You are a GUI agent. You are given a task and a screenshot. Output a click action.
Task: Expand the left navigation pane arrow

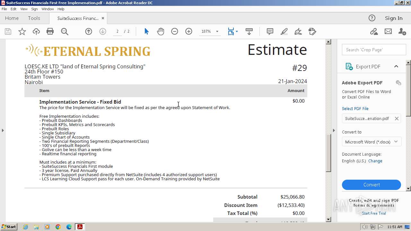point(3,130)
